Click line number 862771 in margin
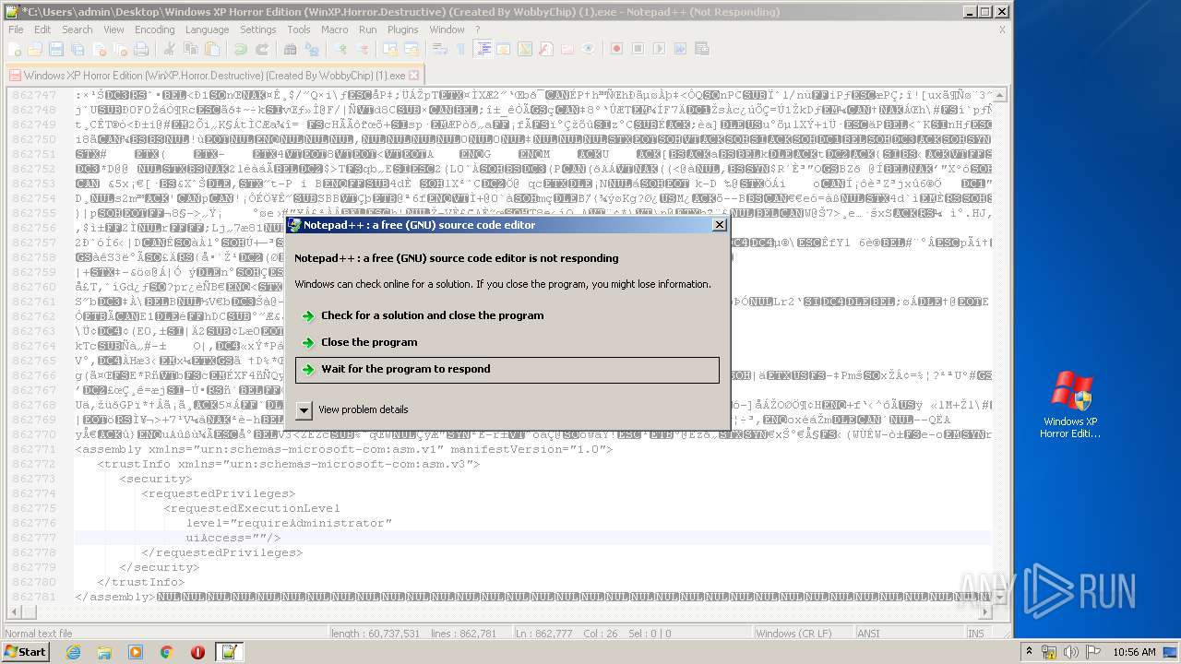1181x664 pixels. [x=34, y=449]
